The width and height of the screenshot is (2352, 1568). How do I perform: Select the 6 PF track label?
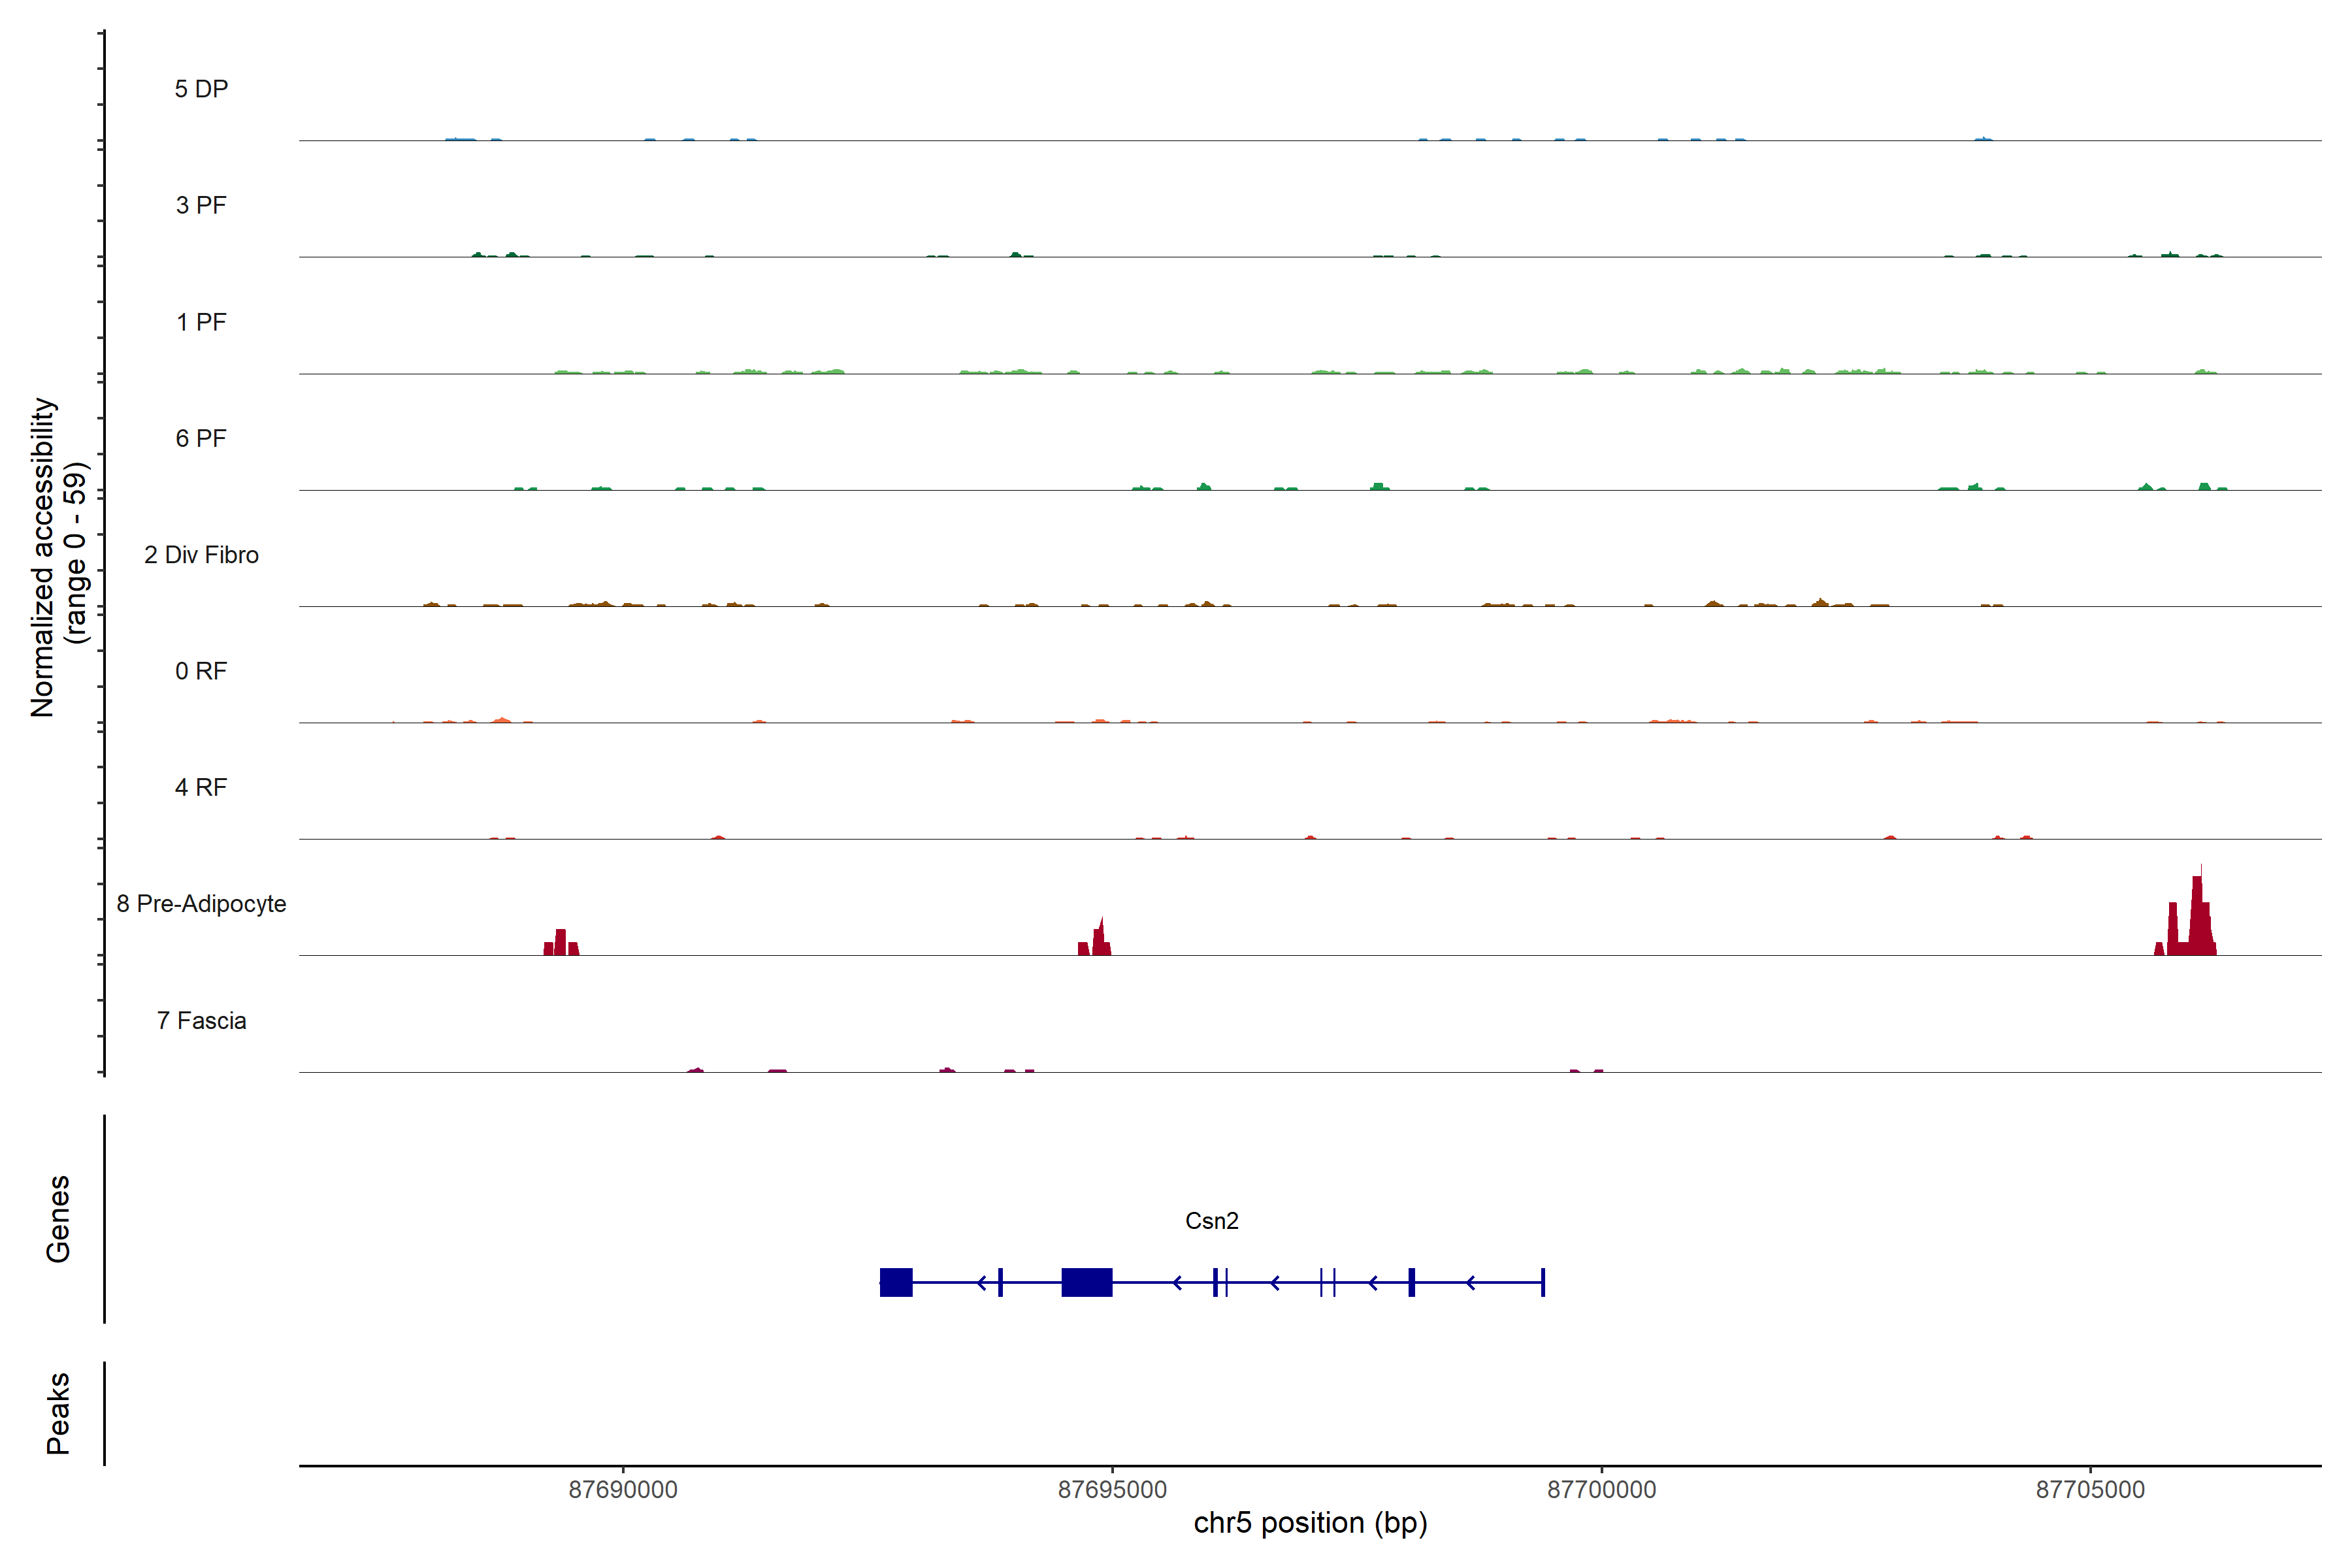[x=201, y=438]
